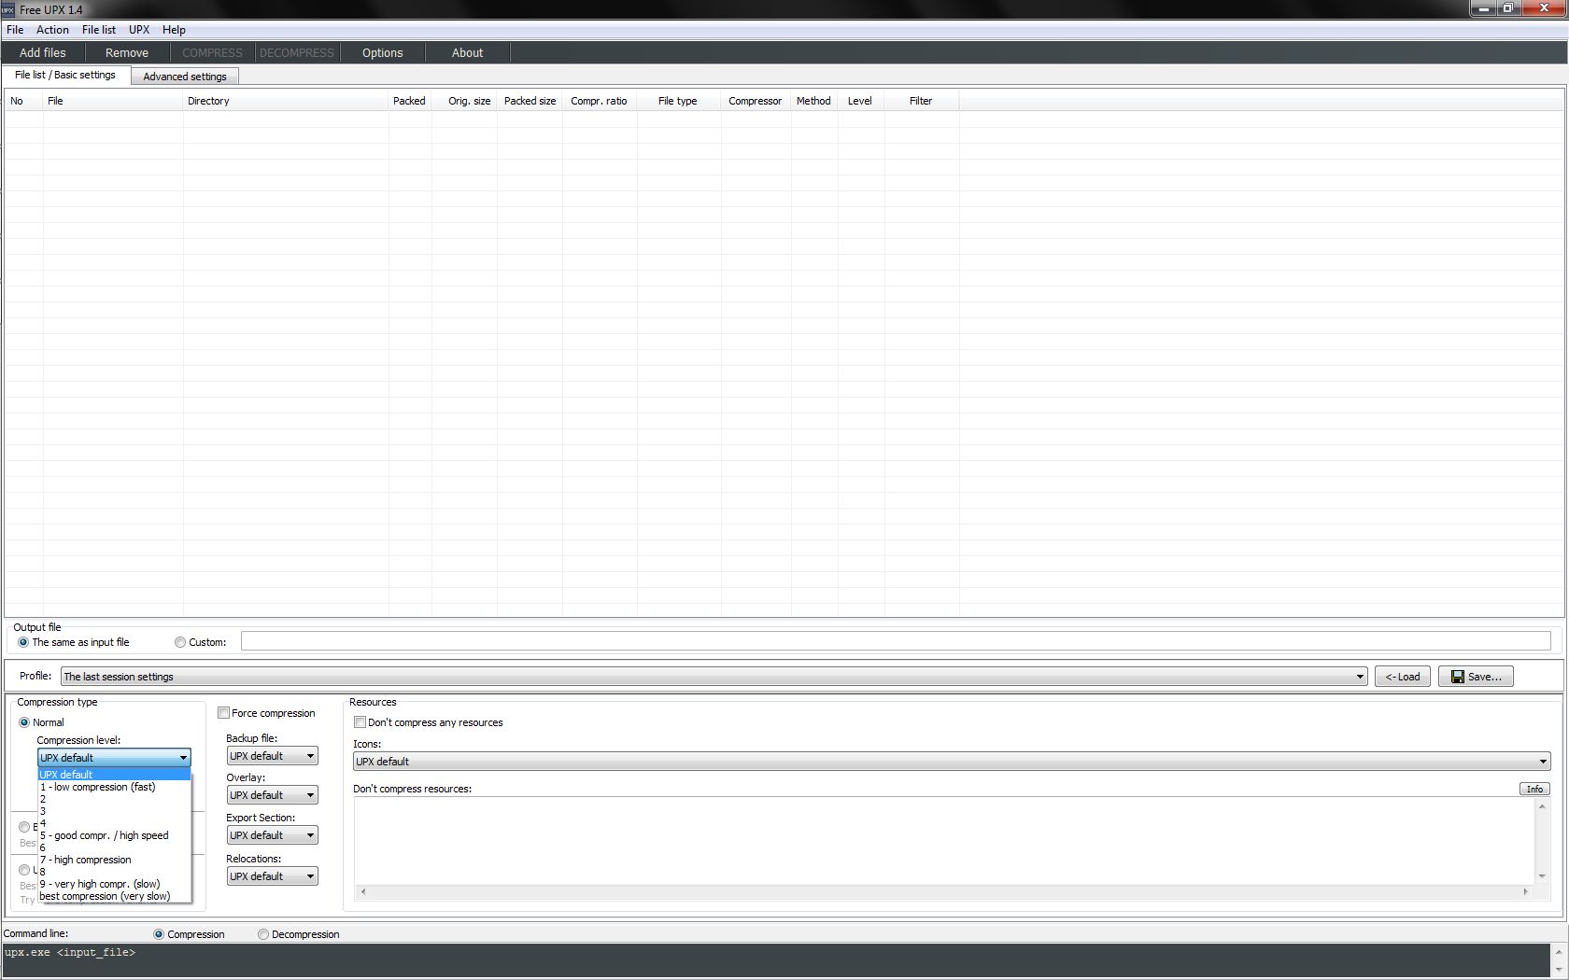Open Options from the toolbar
Screen dimensions: 1569x980
pyautogui.click(x=383, y=53)
